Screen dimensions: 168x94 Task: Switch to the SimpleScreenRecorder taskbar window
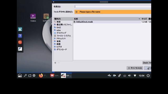(55, 75)
